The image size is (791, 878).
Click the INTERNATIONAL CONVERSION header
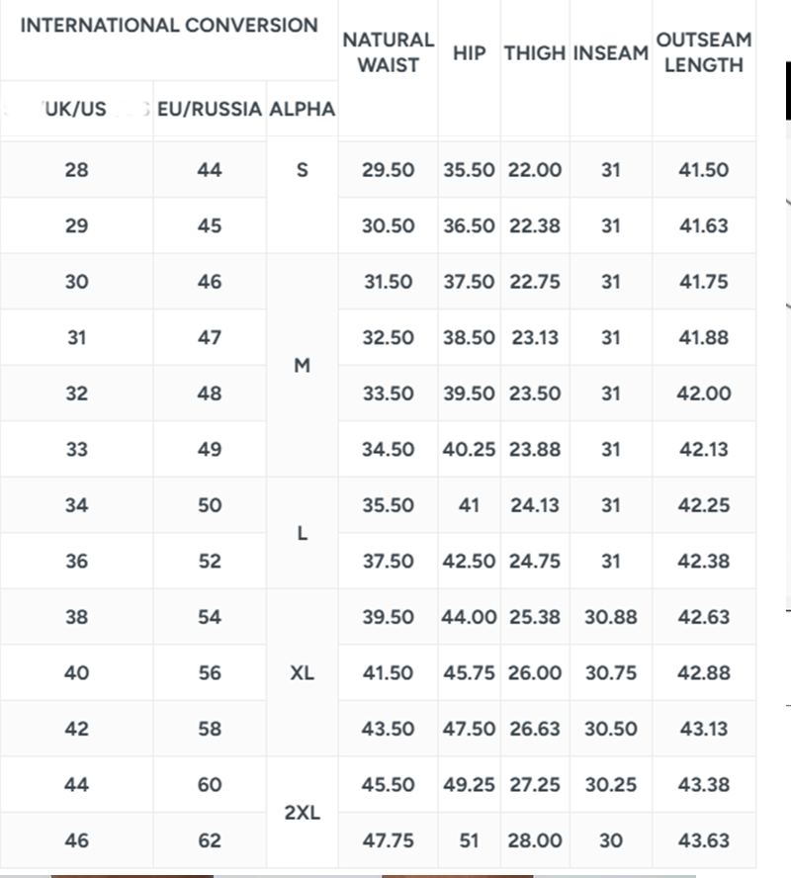pos(169,26)
